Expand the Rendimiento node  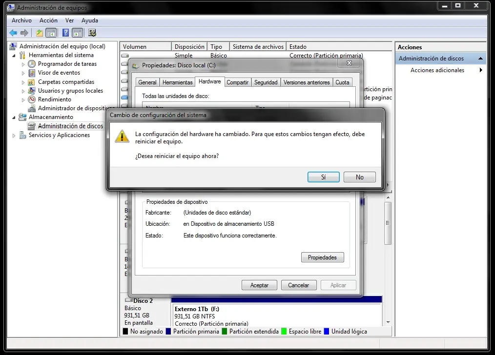point(23,100)
